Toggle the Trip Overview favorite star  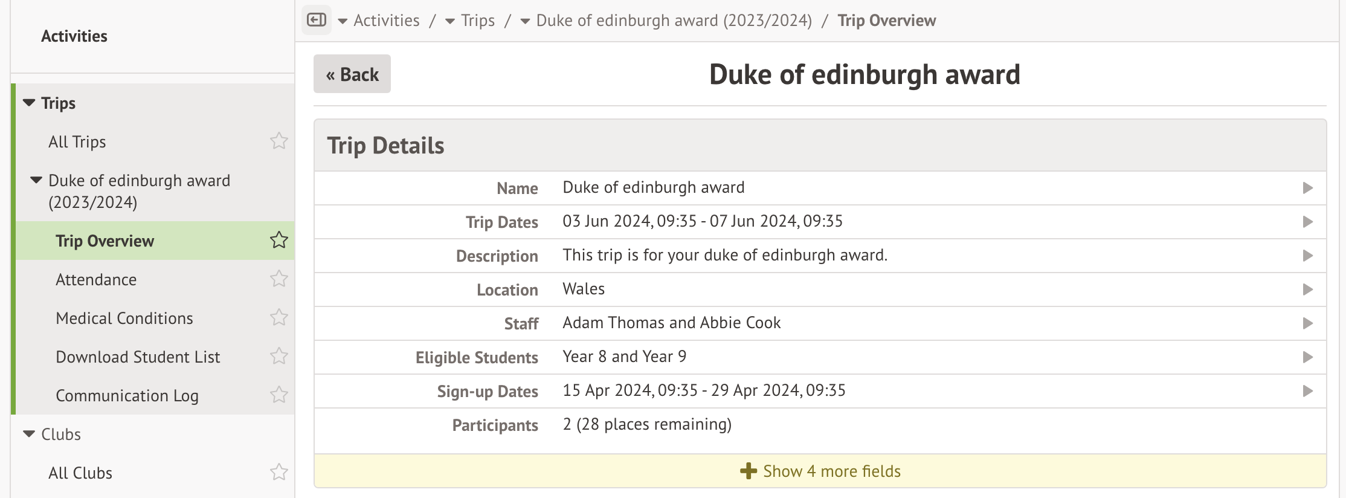pyautogui.click(x=279, y=241)
